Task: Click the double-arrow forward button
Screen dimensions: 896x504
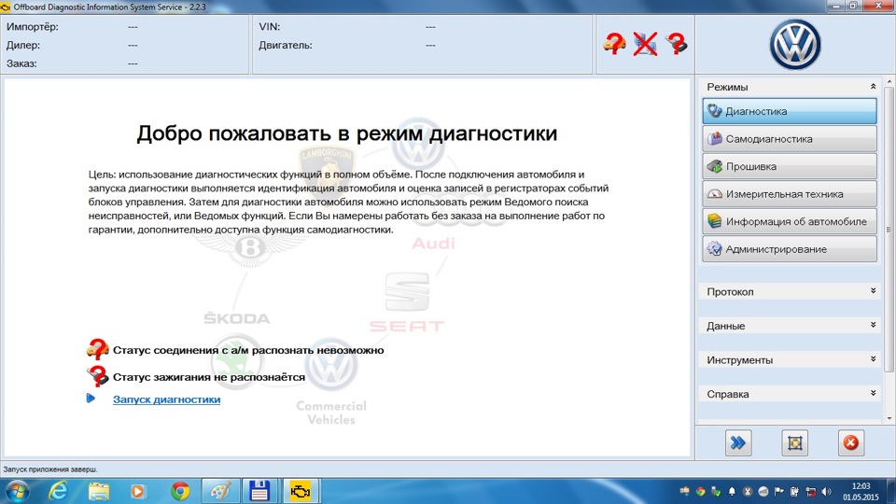Action: click(x=737, y=442)
